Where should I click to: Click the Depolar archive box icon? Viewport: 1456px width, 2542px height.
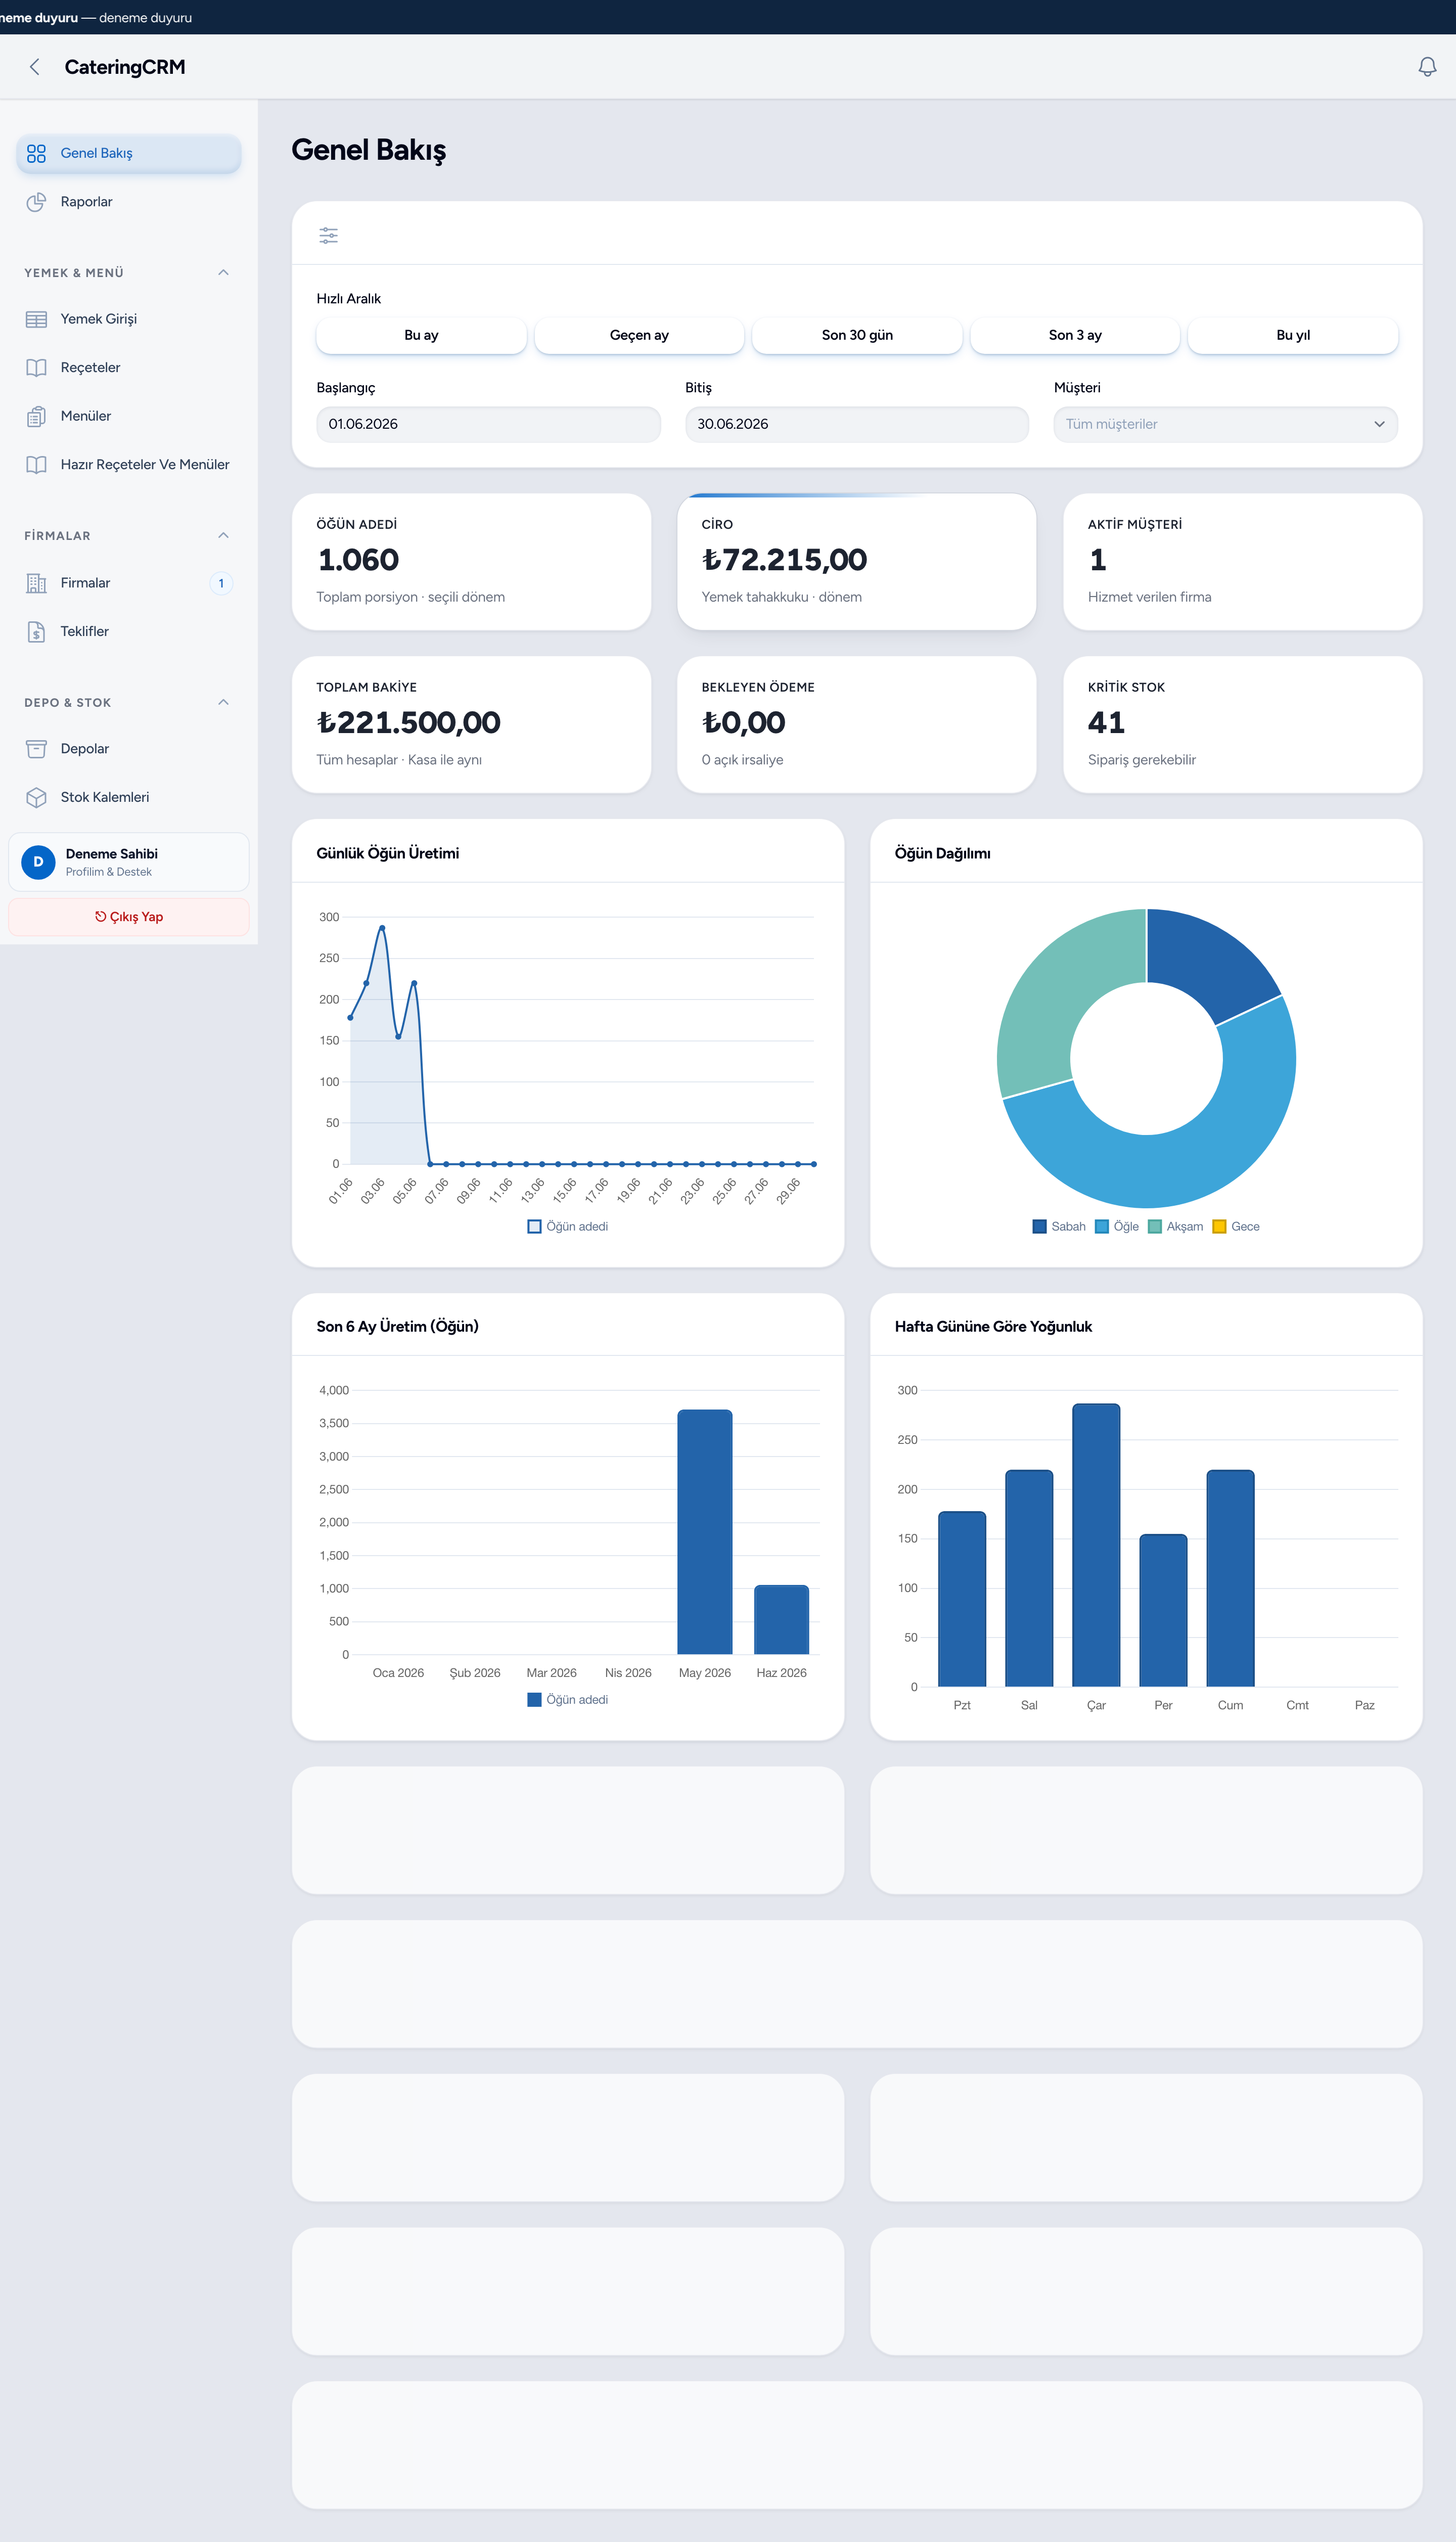click(x=36, y=749)
